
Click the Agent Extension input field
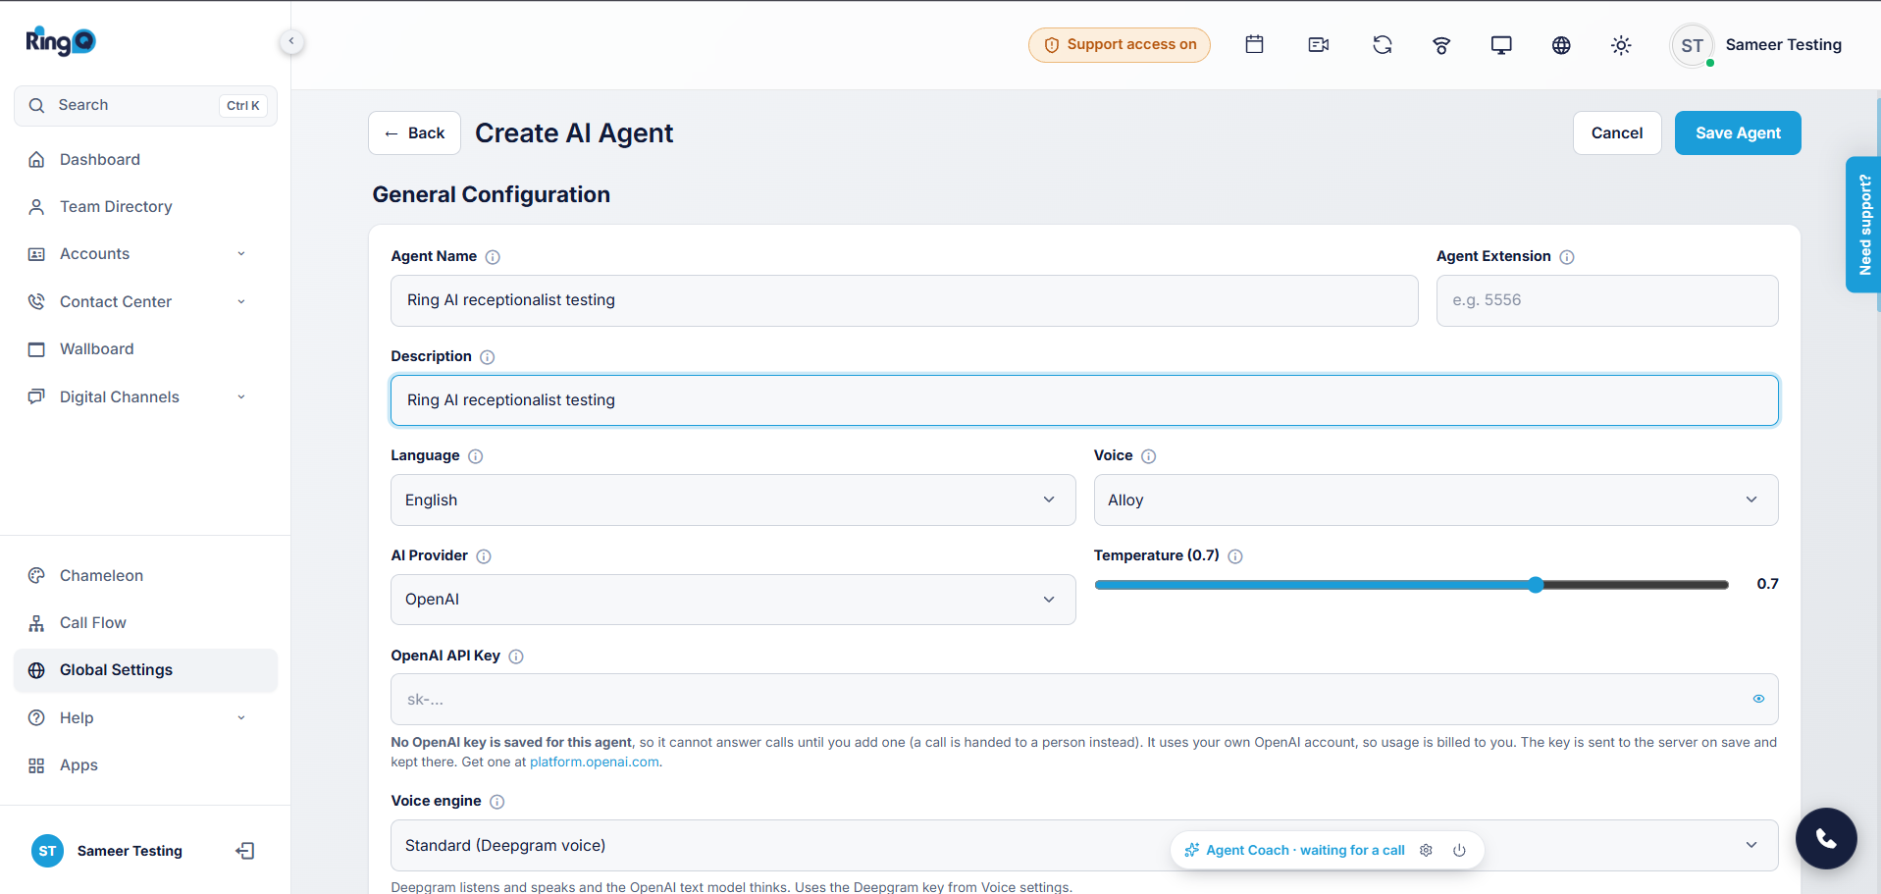pyautogui.click(x=1607, y=300)
